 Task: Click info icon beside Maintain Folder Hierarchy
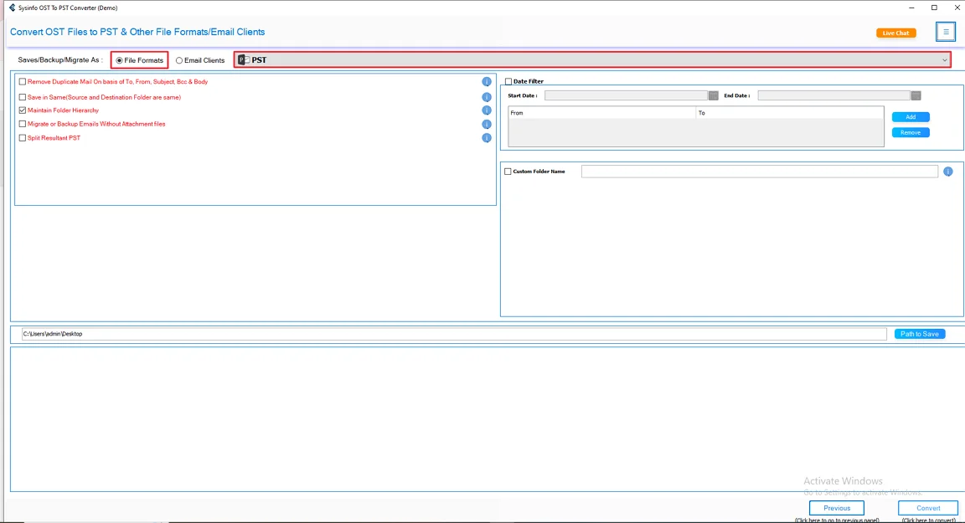(487, 110)
